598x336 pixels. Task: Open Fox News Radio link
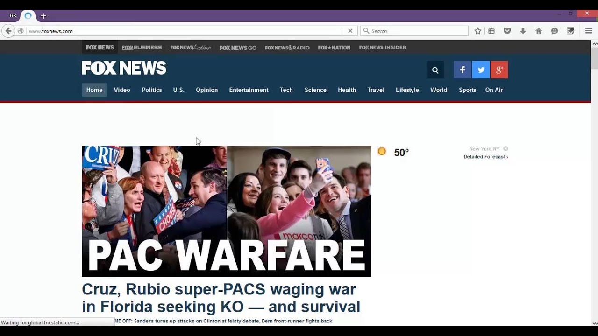[287, 48]
